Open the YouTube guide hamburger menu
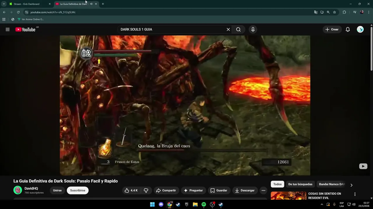 pyautogui.click(x=8, y=29)
